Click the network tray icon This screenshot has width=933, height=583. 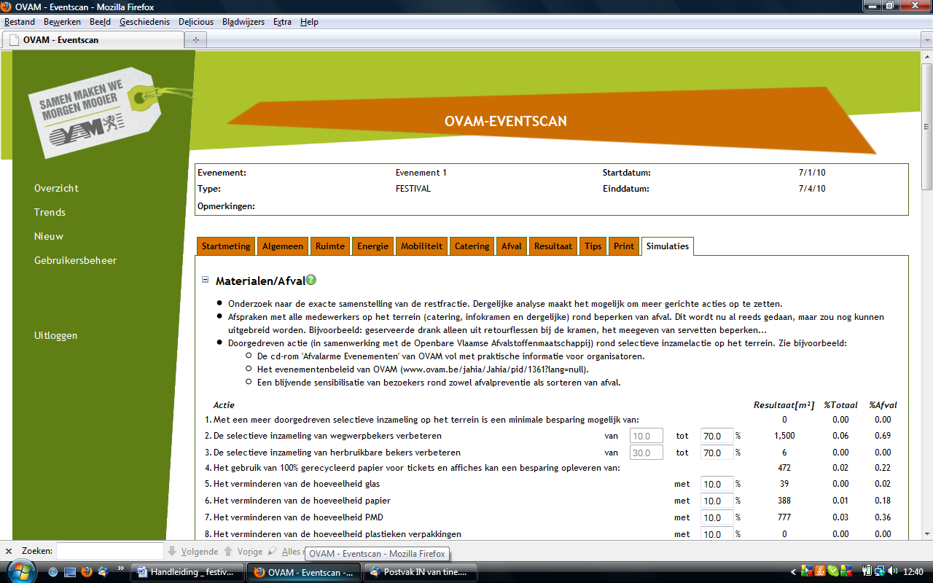[x=880, y=571]
